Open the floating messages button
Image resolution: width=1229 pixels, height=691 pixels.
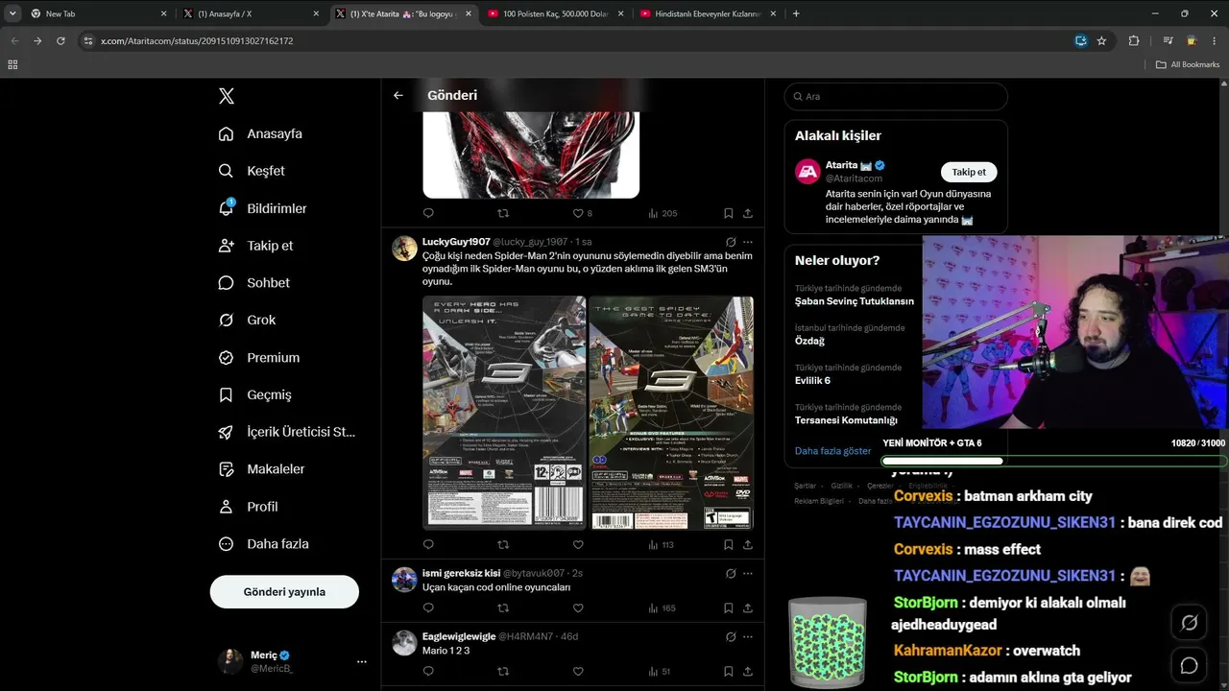tap(1189, 665)
